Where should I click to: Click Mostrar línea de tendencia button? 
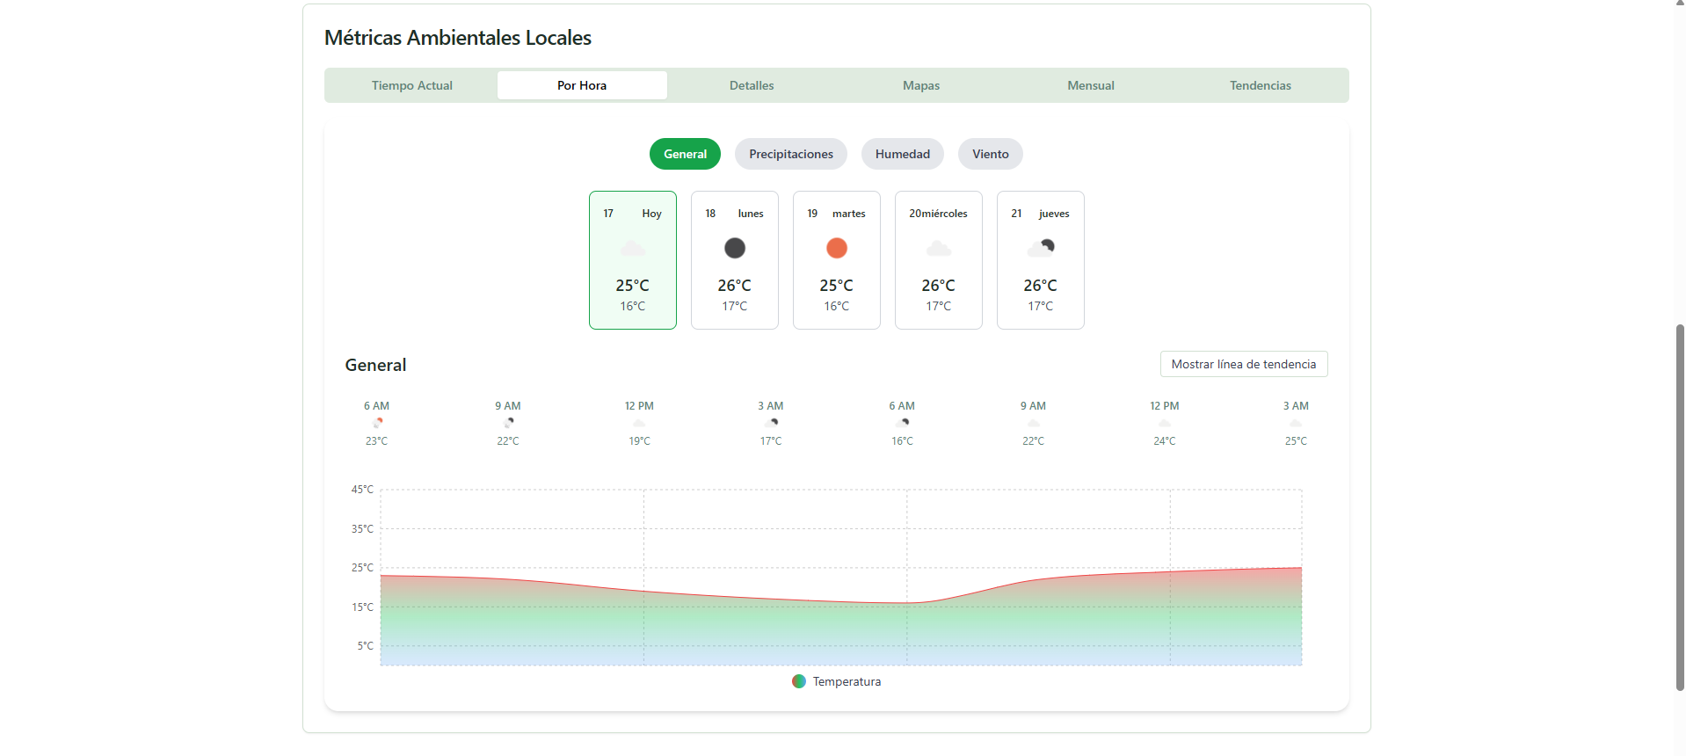pyautogui.click(x=1243, y=364)
